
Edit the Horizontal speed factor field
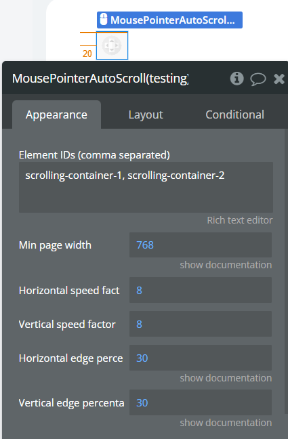201,290
